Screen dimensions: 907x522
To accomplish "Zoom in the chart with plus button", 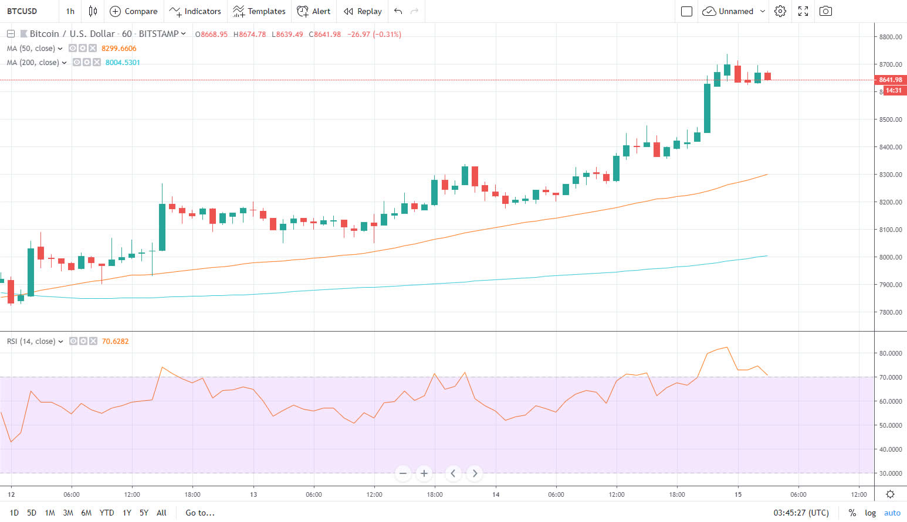I will click(x=424, y=473).
